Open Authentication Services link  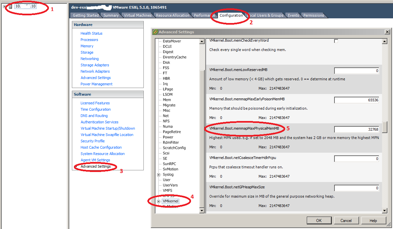(99, 122)
